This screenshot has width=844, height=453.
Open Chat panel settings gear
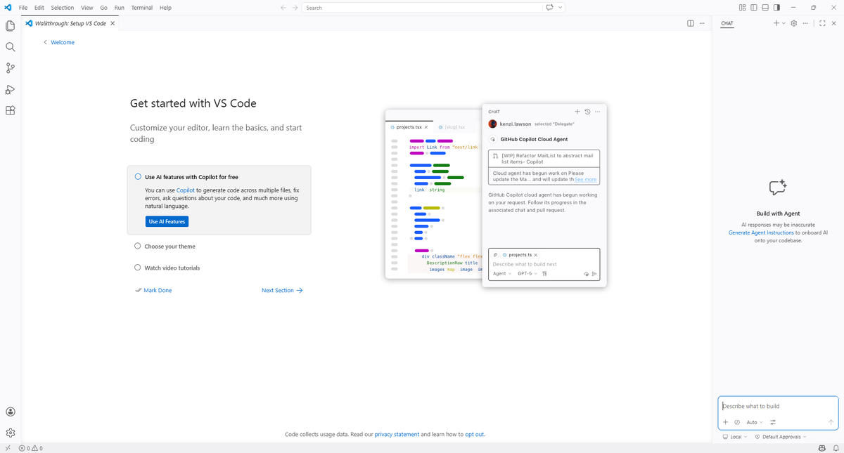(794, 23)
